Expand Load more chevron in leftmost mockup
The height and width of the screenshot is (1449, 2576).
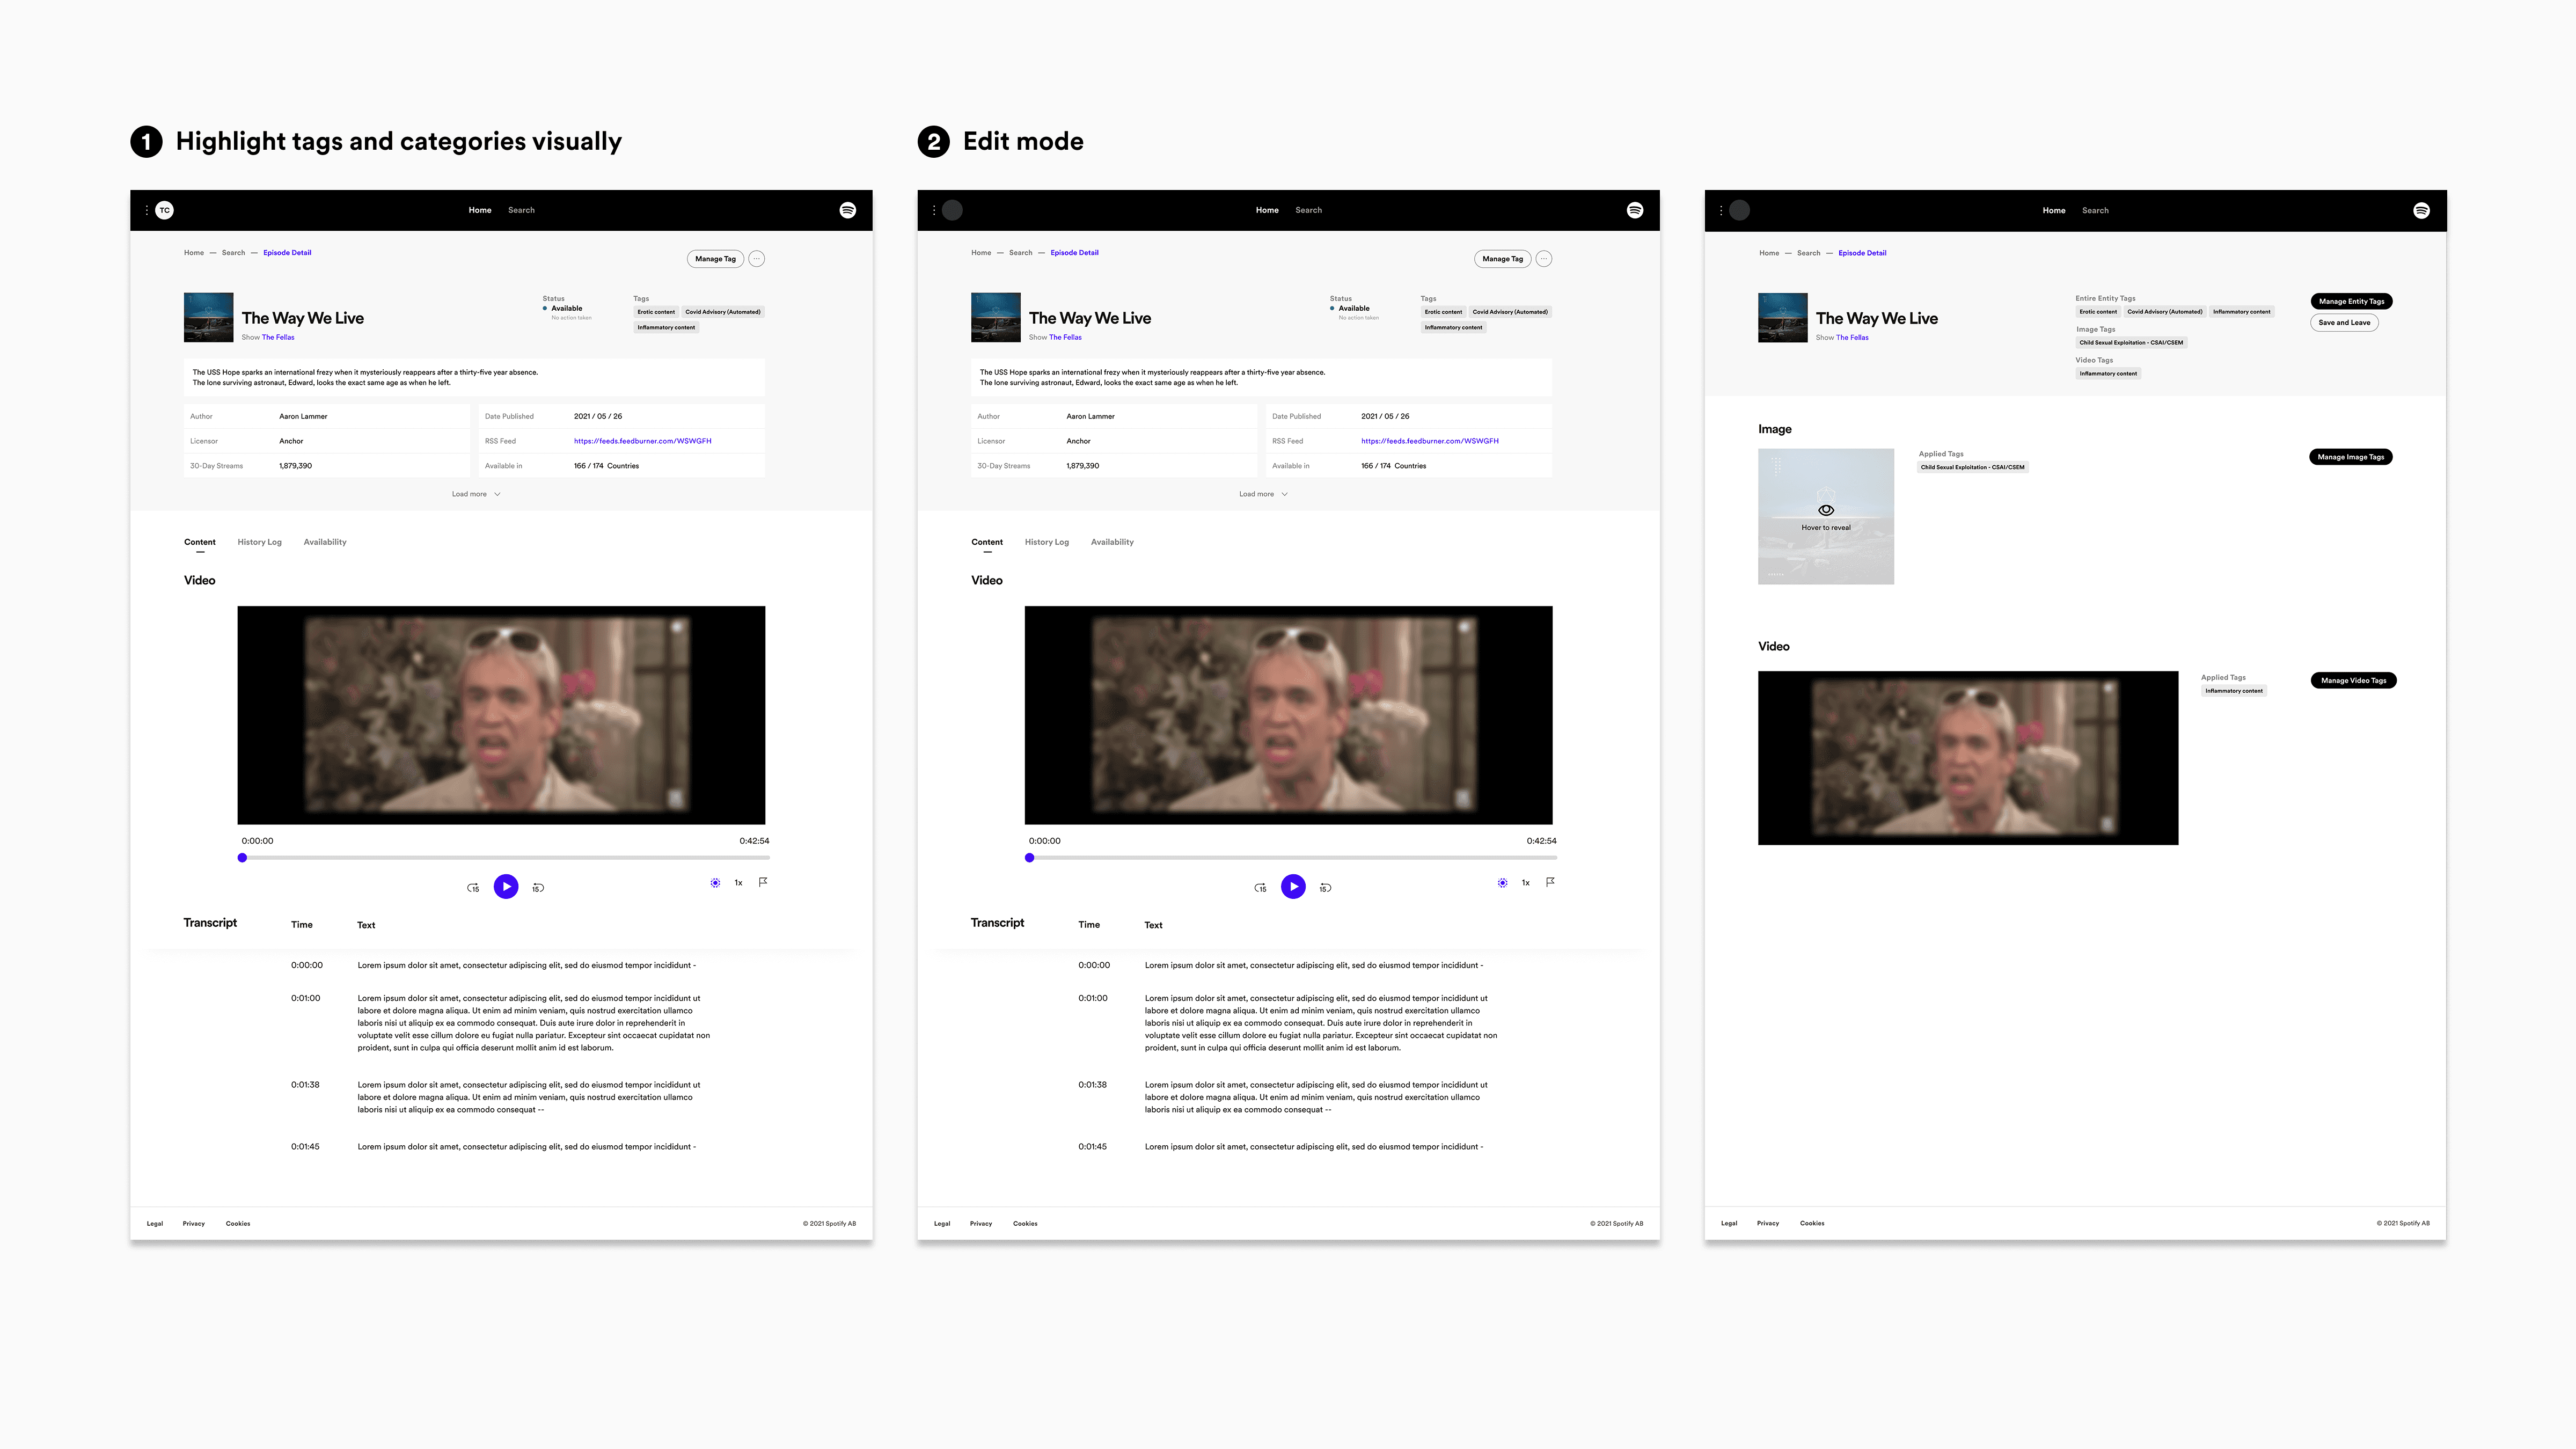pyautogui.click(x=497, y=494)
